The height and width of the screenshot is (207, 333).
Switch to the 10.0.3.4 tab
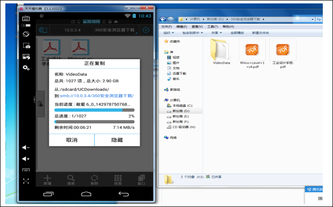pos(73,30)
